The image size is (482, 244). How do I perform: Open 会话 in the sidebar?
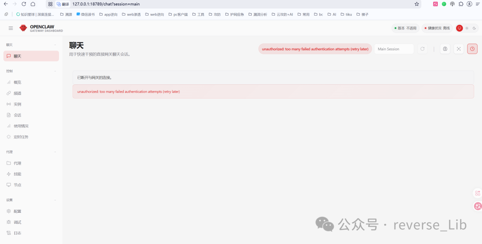(x=31, y=115)
